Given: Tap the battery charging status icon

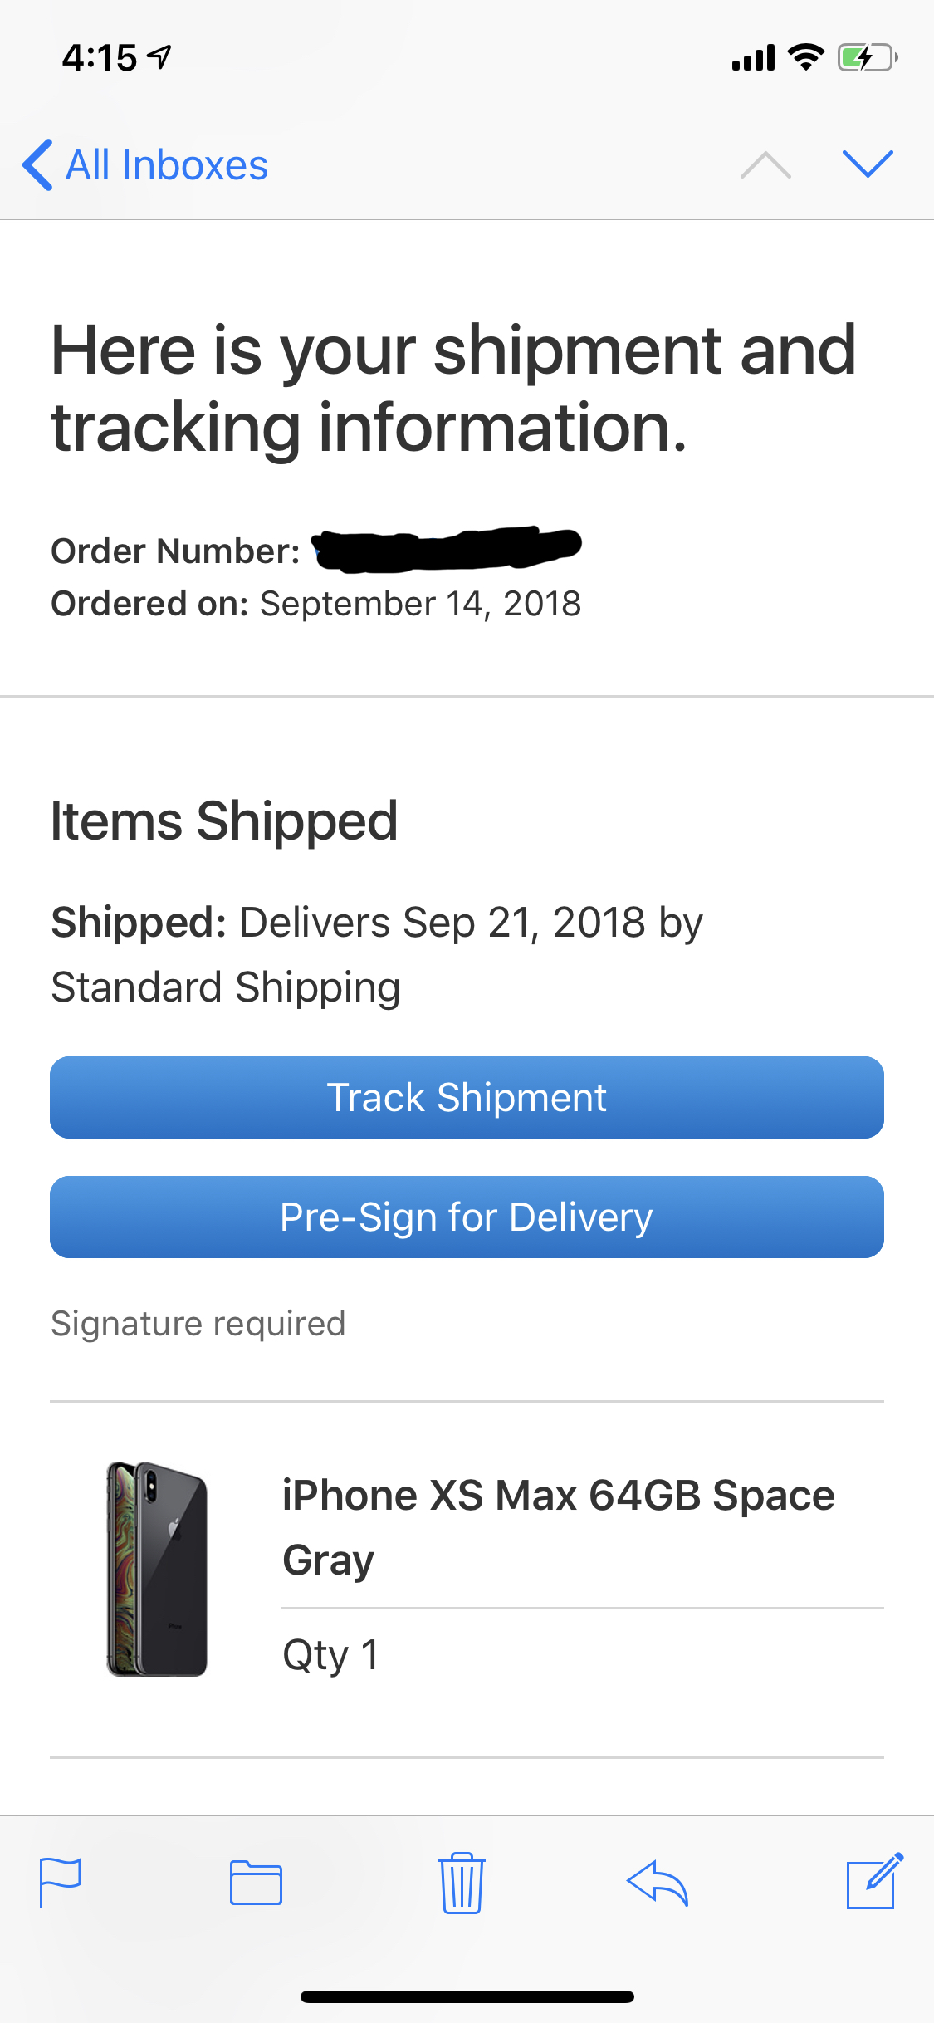Looking at the screenshot, I should pyautogui.click(x=867, y=58).
